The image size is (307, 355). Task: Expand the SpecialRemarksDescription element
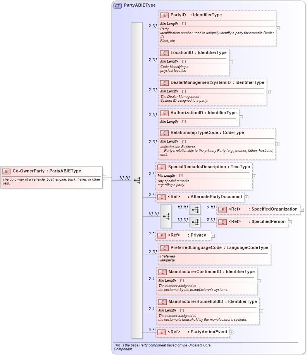coord(254,176)
